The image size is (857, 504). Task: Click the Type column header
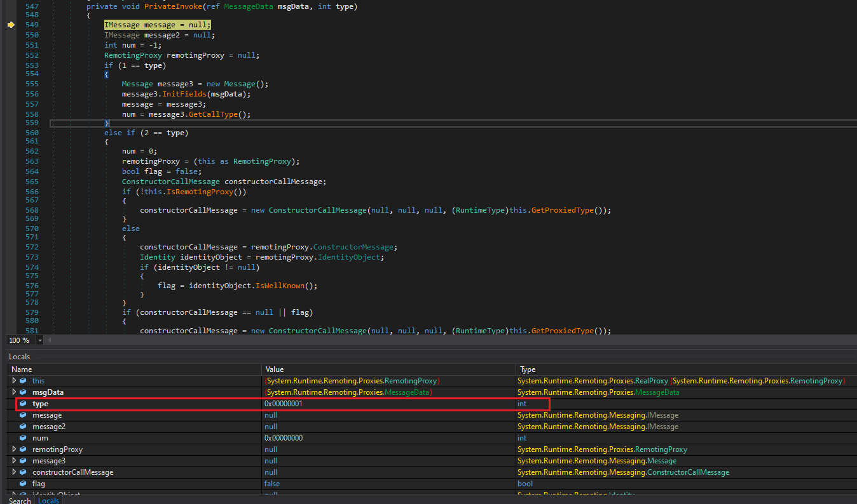pos(528,369)
